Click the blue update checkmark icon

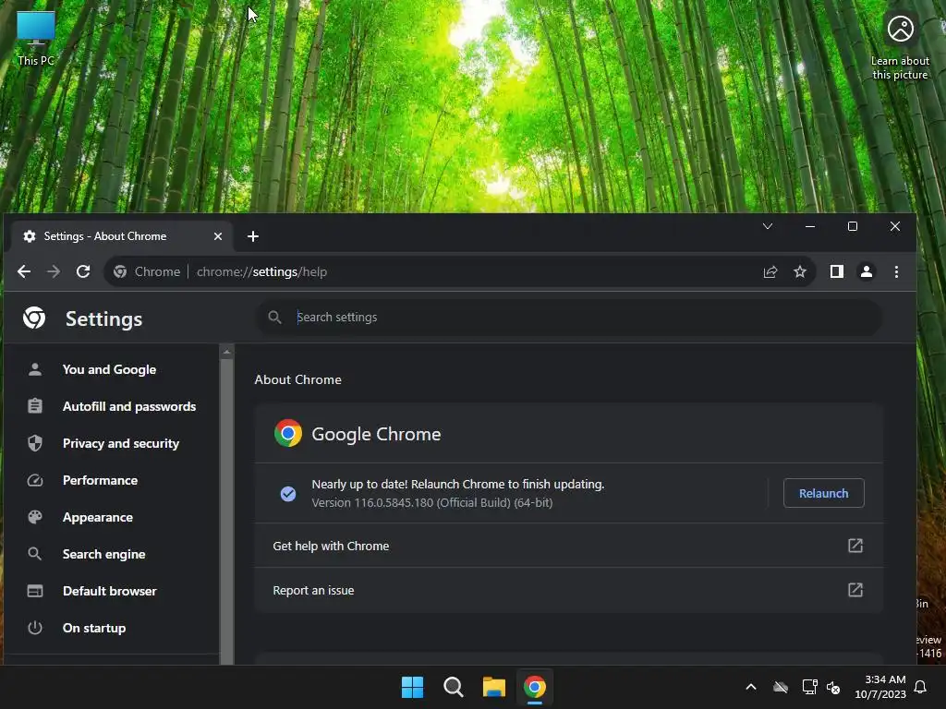click(x=288, y=494)
